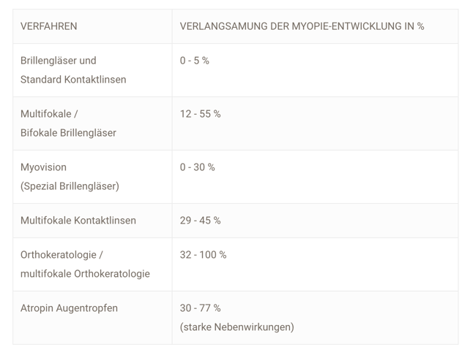Select the '29 - 45 %' value
Viewport: 470px width, 355px height.
coord(200,221)
